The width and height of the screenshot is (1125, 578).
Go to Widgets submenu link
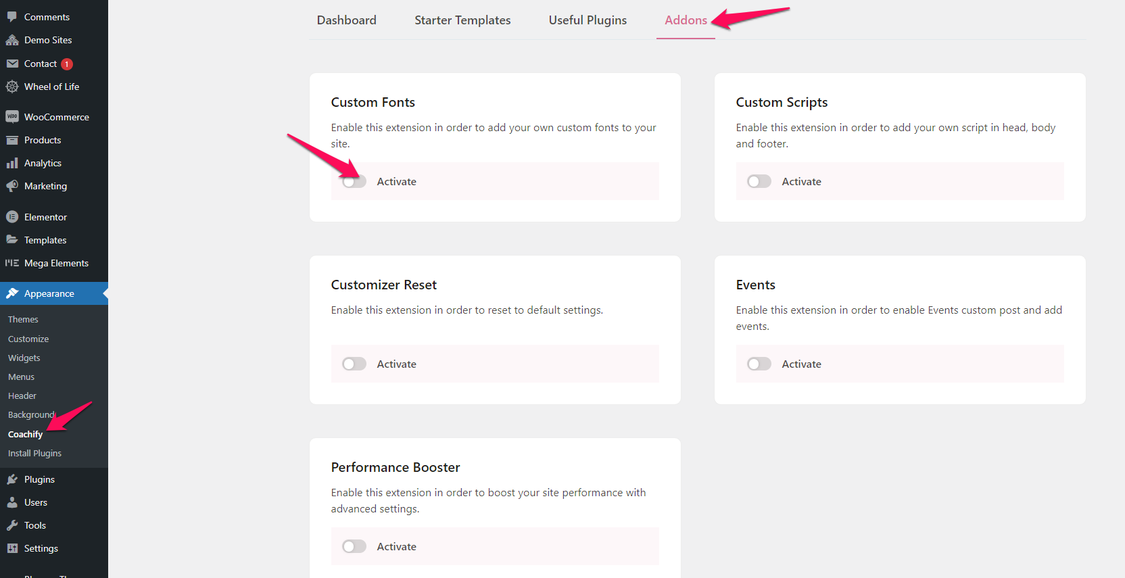(24, 358)
